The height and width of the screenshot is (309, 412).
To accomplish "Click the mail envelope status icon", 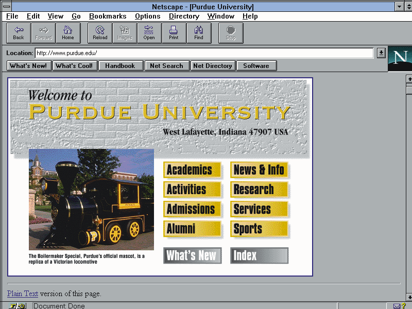I will [397, 306].
